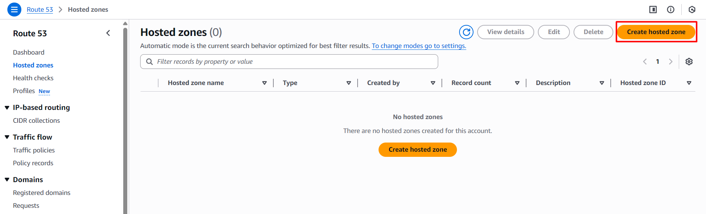The image size is (706, 214).
Task: Open Registered domains page
Action: pyautogui.click(x=42, y=193)
